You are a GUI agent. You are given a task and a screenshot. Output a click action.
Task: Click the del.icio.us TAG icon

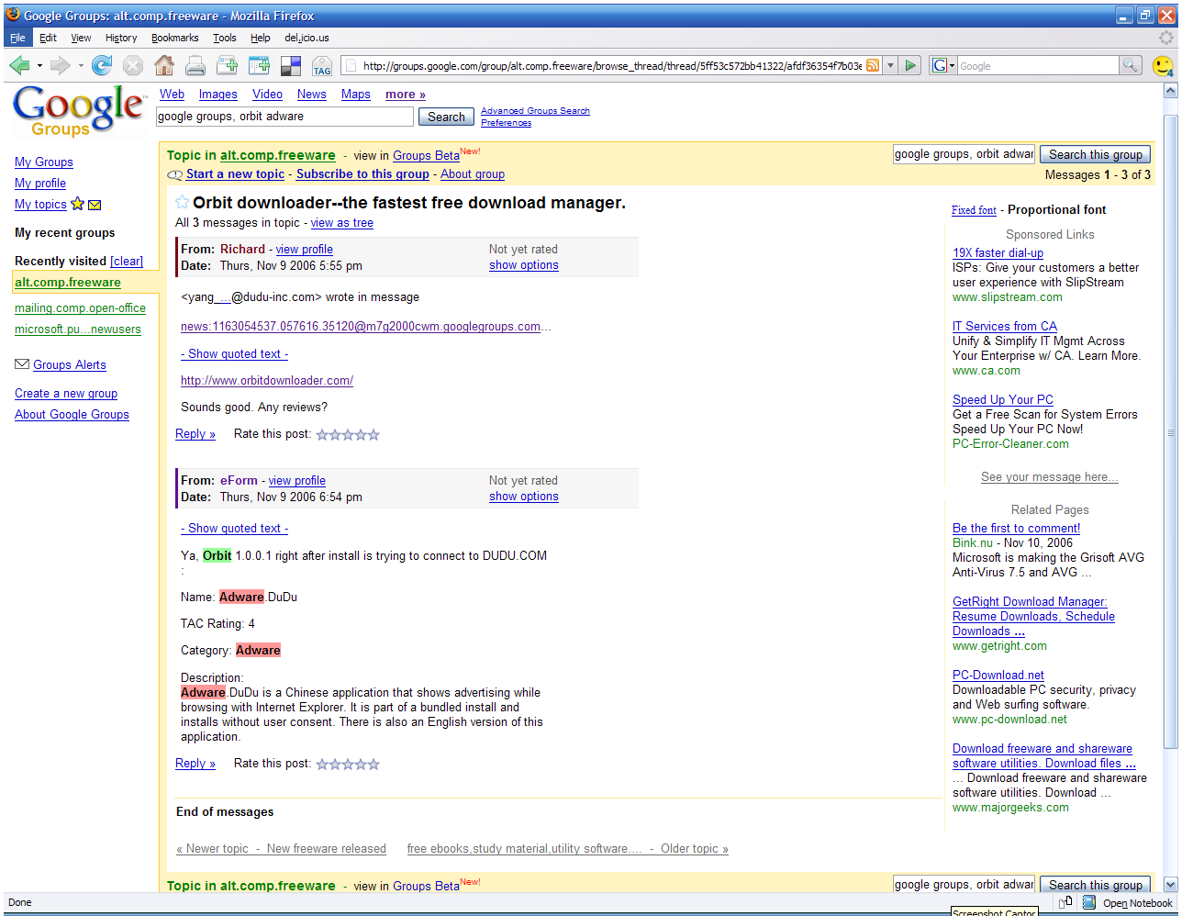(322, 65)
